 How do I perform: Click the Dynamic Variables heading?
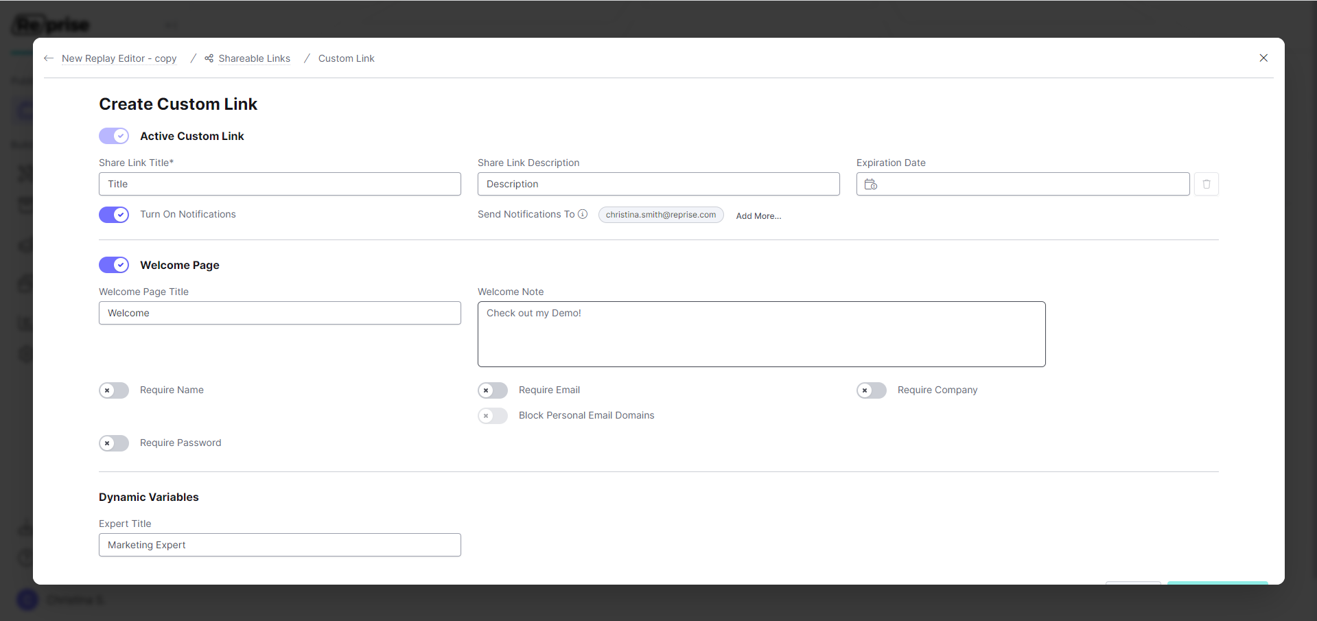[x=149, y=497]
